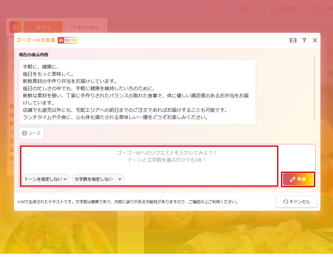Image resolution: width=333 pixels, height=257 pixels.
Task: Click the dialog's vertical scrollbar
Action: tap(314, 88)
